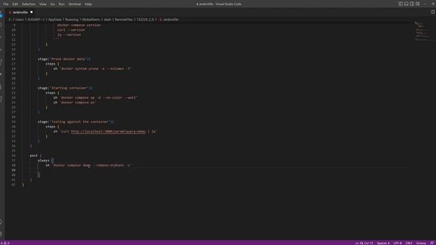
Task: Click the slash breadcrumb segment
Action: (x=108, y=20)
